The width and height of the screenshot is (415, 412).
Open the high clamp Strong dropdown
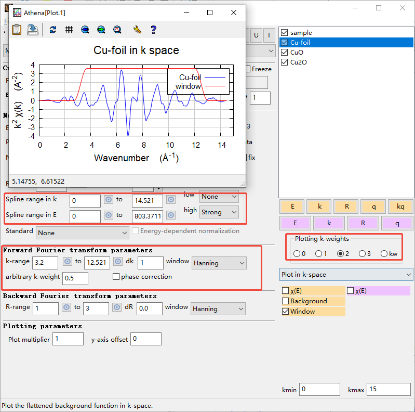click(x=219, y=212)
